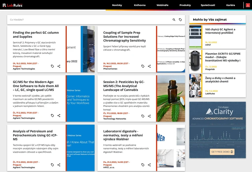Screen dimensions: 252x172
Task: Click 'Mohlo by Vás zajímat' heading
Action: pos(210,19)
